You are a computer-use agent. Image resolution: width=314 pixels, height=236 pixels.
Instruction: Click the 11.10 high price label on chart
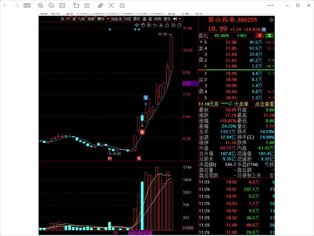163,34
